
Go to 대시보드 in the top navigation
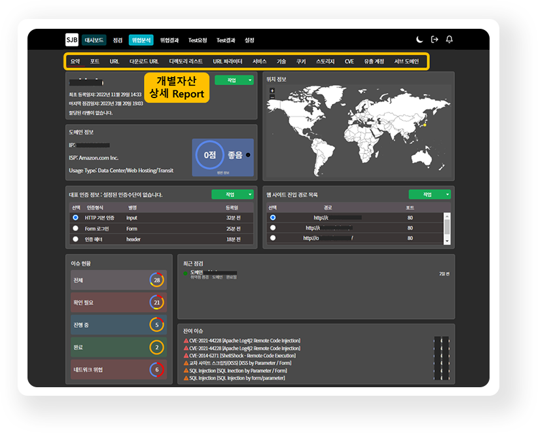(x=94, y=40)
